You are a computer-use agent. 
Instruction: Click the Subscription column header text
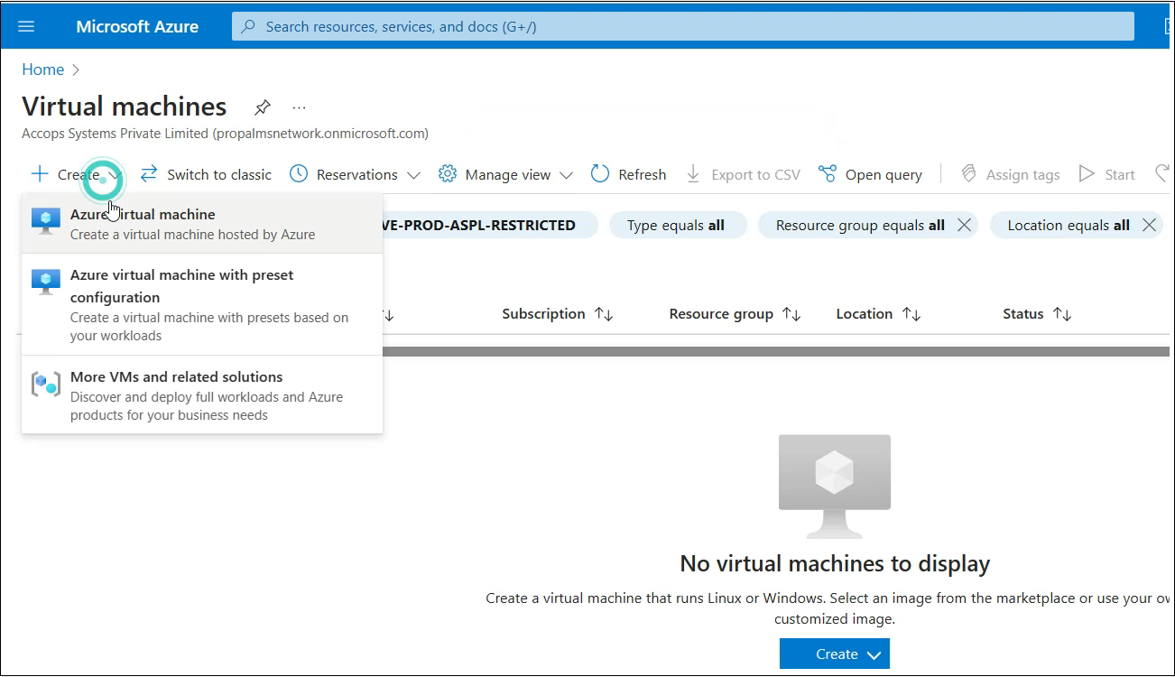(x=543, y=314)
